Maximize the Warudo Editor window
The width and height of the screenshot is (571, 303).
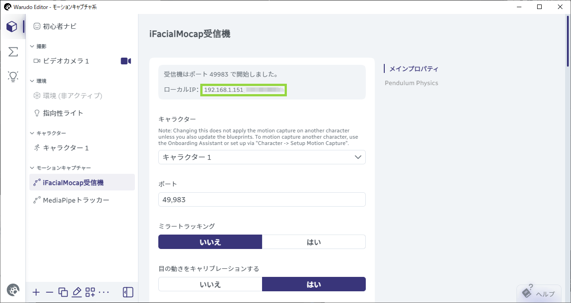[539, 7]
